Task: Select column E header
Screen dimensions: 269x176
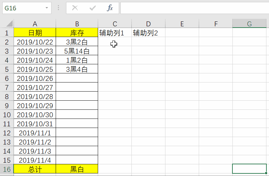Action: (x=182, y=24)
